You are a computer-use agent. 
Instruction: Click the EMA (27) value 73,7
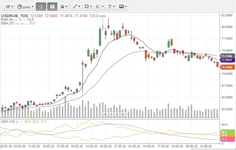coord(32,24)
